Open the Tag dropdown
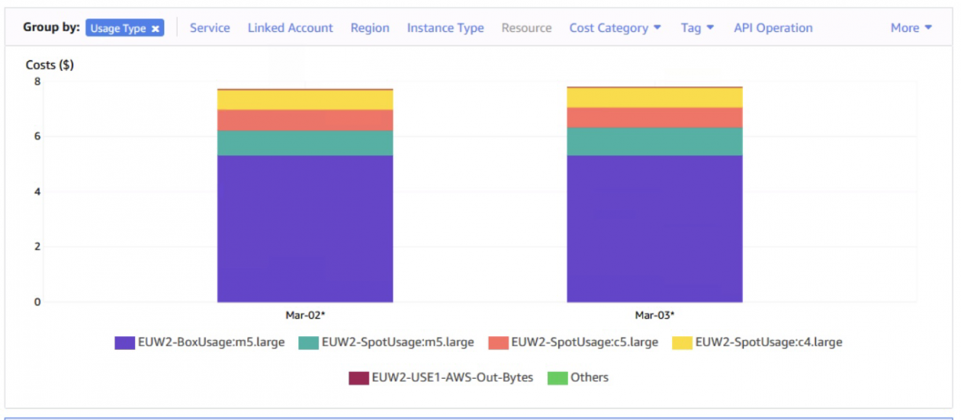 (x=698, y=27)
